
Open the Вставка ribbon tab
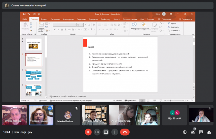tap(44, 19)
